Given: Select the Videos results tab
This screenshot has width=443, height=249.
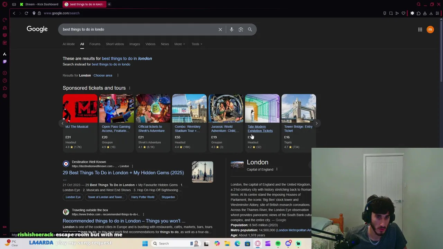Looking at the screenshot, I should [x=151, y=44].
